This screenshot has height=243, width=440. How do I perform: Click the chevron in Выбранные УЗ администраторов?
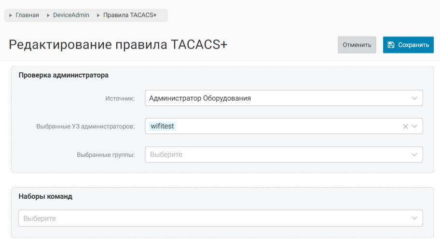[x=414, y=127]
